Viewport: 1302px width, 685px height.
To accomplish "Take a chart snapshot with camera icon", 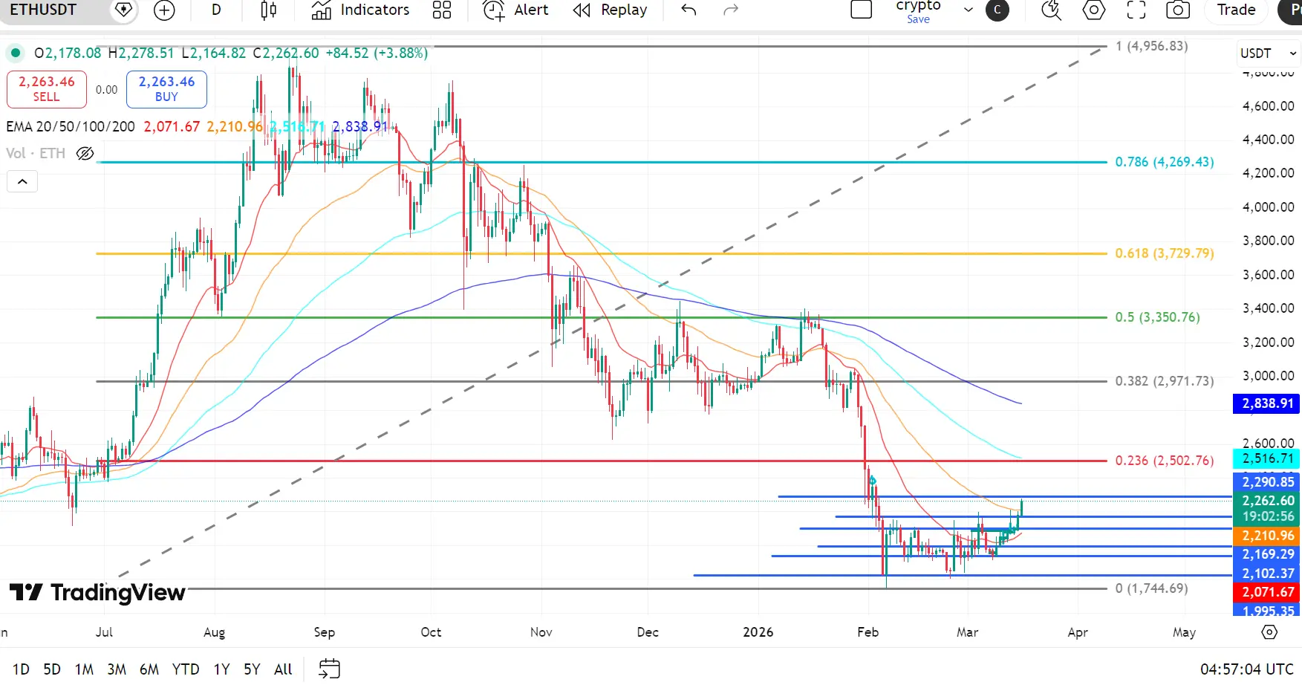I will [1178, 10].
